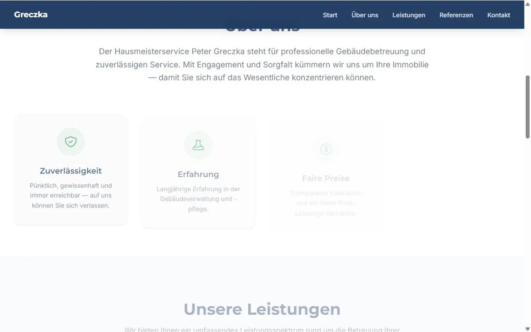Click the dark navigation bar background
This screenshot has width=531, height=332.
[177, 15]
